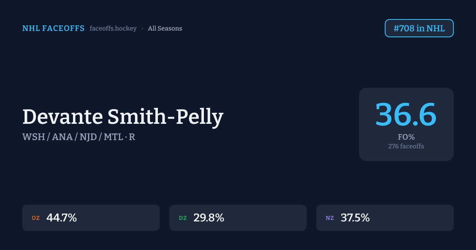Click the 44.7% offensive zone value
The width and height of the screenshot is (476, 250).
[x=61, y=218]
